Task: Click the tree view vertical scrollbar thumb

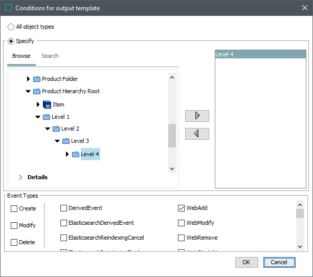Action: click(172, 135)
